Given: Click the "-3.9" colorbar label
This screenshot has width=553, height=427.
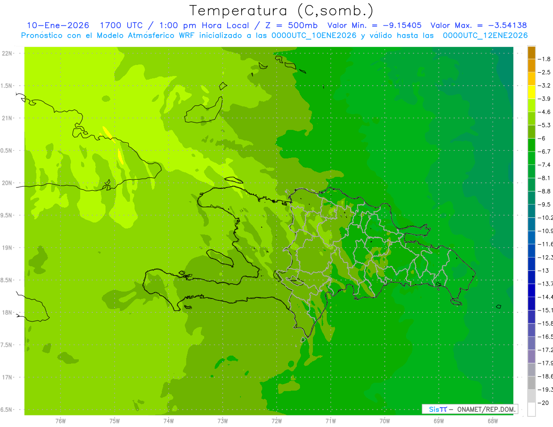Looking at the screenshot, I should (545, 99).
